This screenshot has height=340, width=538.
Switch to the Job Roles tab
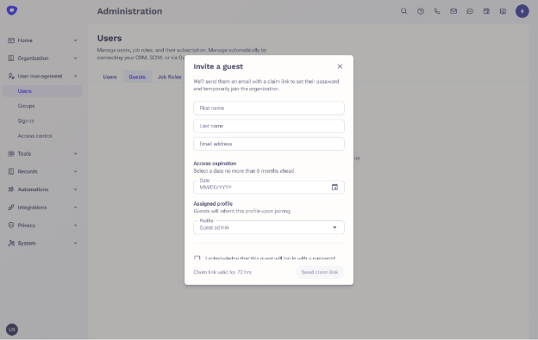(x=169, y=77)
